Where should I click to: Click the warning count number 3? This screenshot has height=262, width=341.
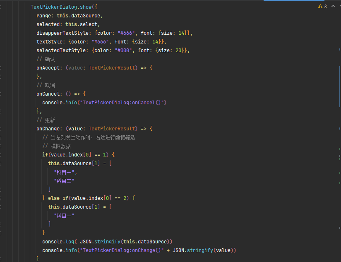pyautogui.click(x=325, y=7)
